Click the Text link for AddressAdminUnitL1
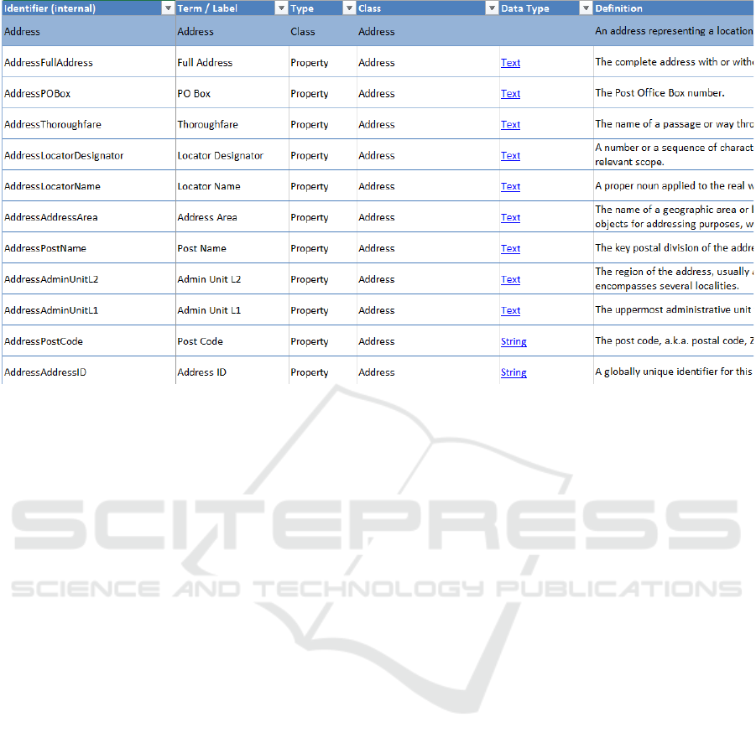The image size is (756, 743). pyautogui.click(x=510, y=311)
